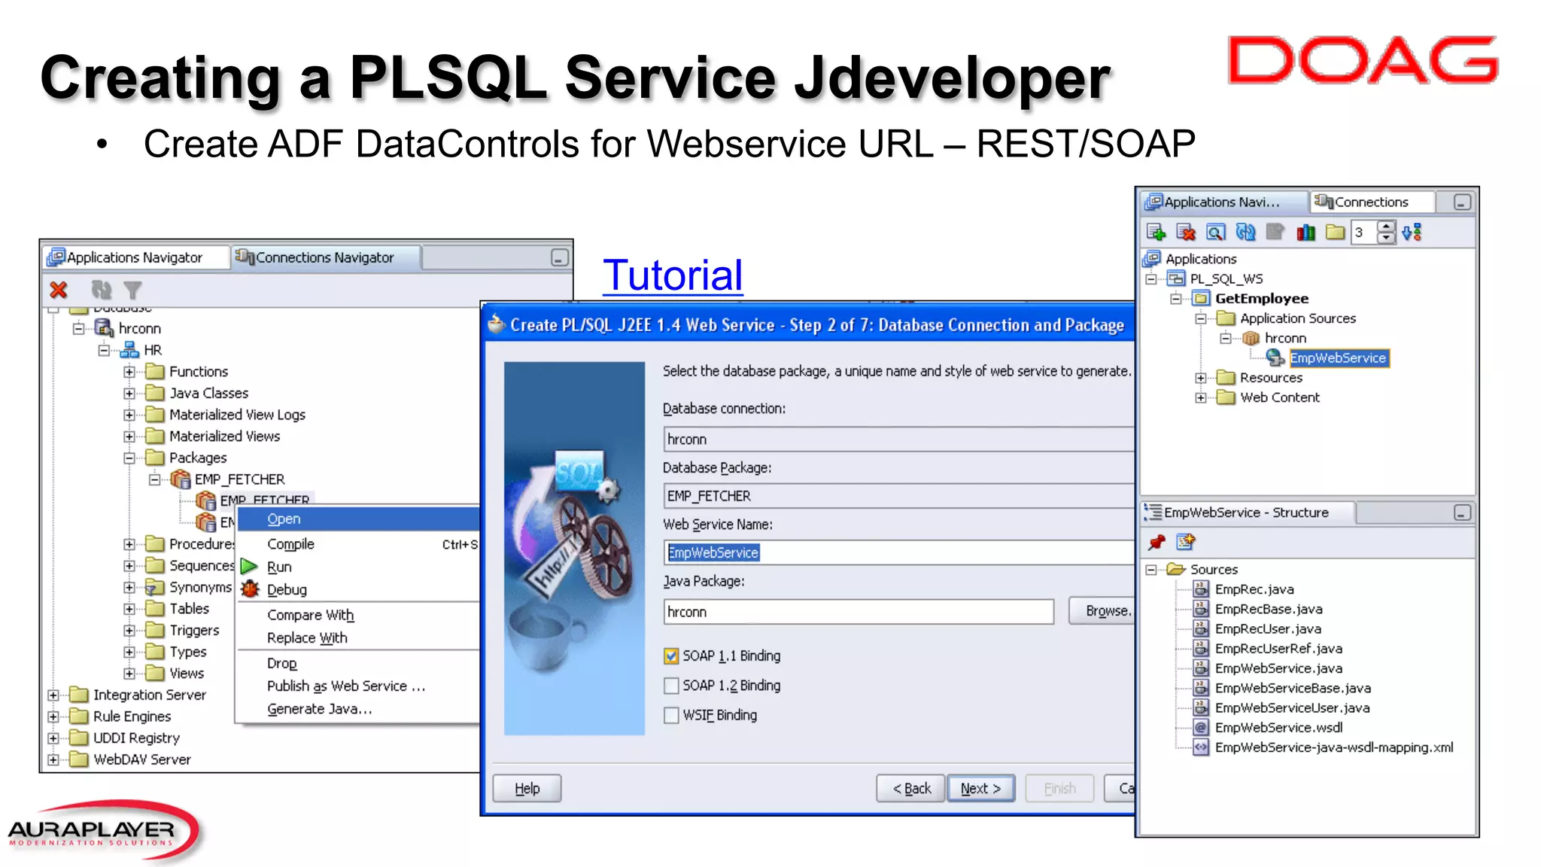The image size is (1541, 867).
Task: Click the greyed document edit icon in right toolbar
Action: click(x=1275, y=233)
